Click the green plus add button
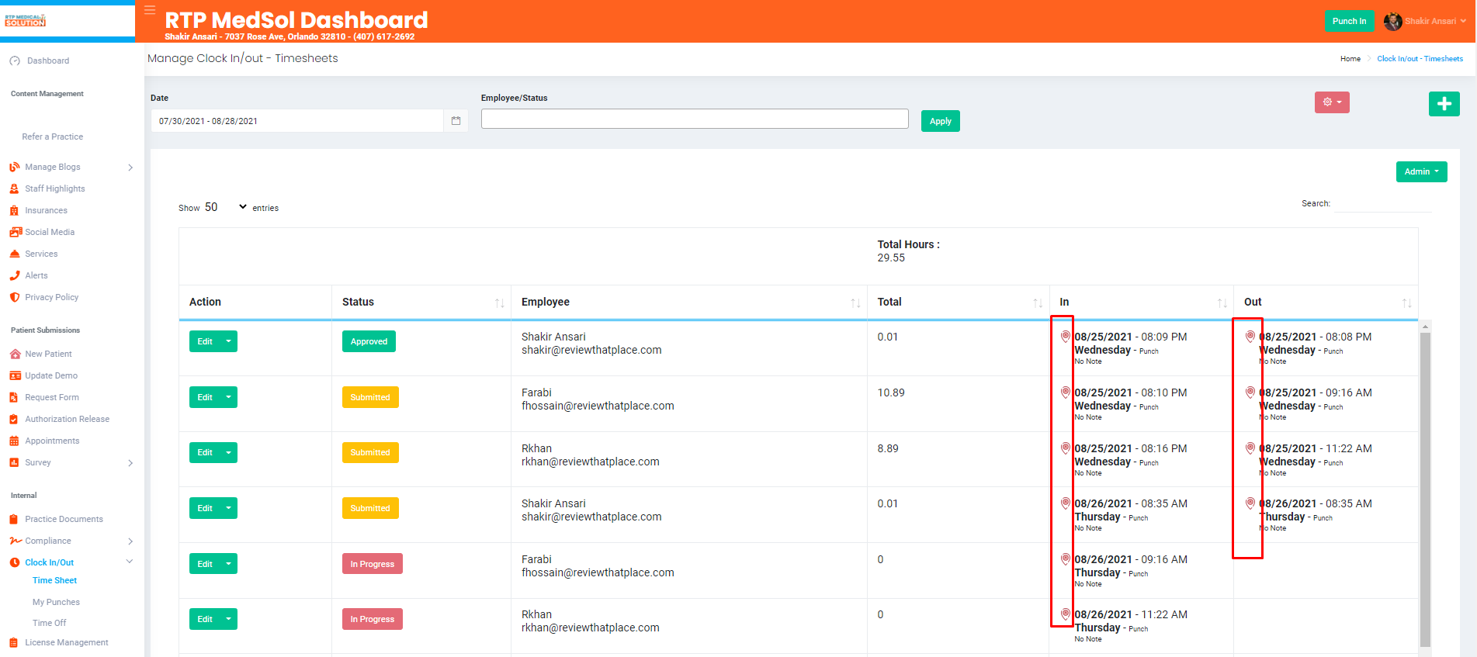 coord(1444,104)
